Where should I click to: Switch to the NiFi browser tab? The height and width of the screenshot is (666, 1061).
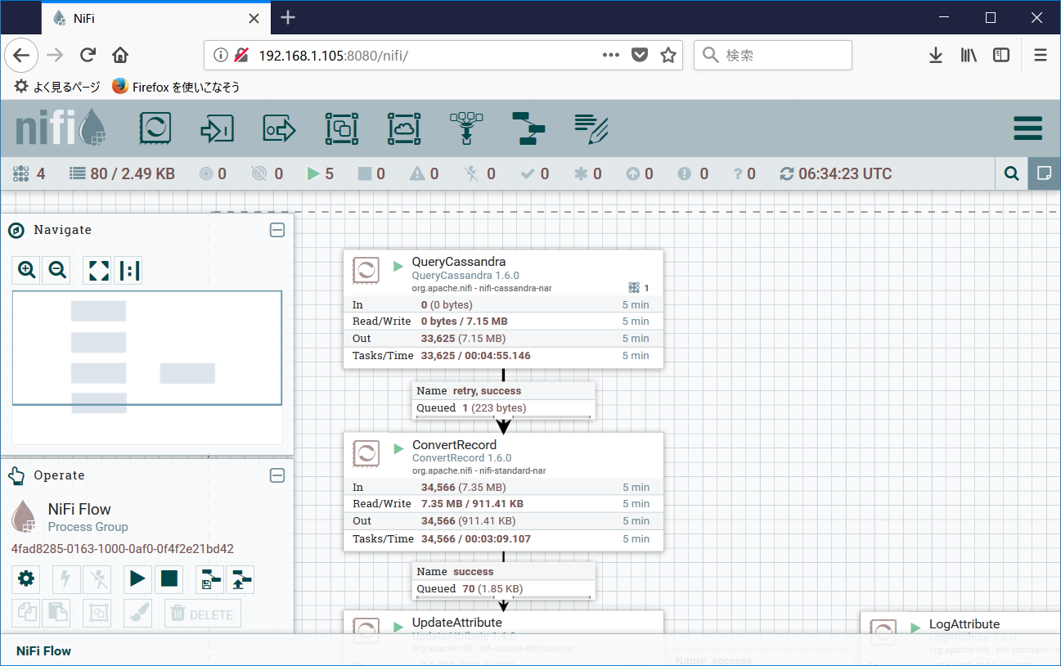point(123,18)
